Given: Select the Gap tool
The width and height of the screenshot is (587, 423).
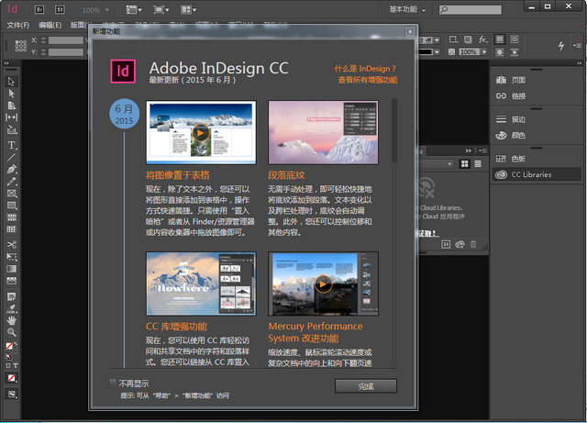Looking at the screenshot, I should click(11, 117).
